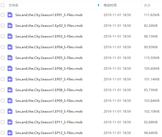Image resolution: width=162 pixels, height=137 pixels.
Task: Sort by 修改时间 column header
Action: pos(110,5)
